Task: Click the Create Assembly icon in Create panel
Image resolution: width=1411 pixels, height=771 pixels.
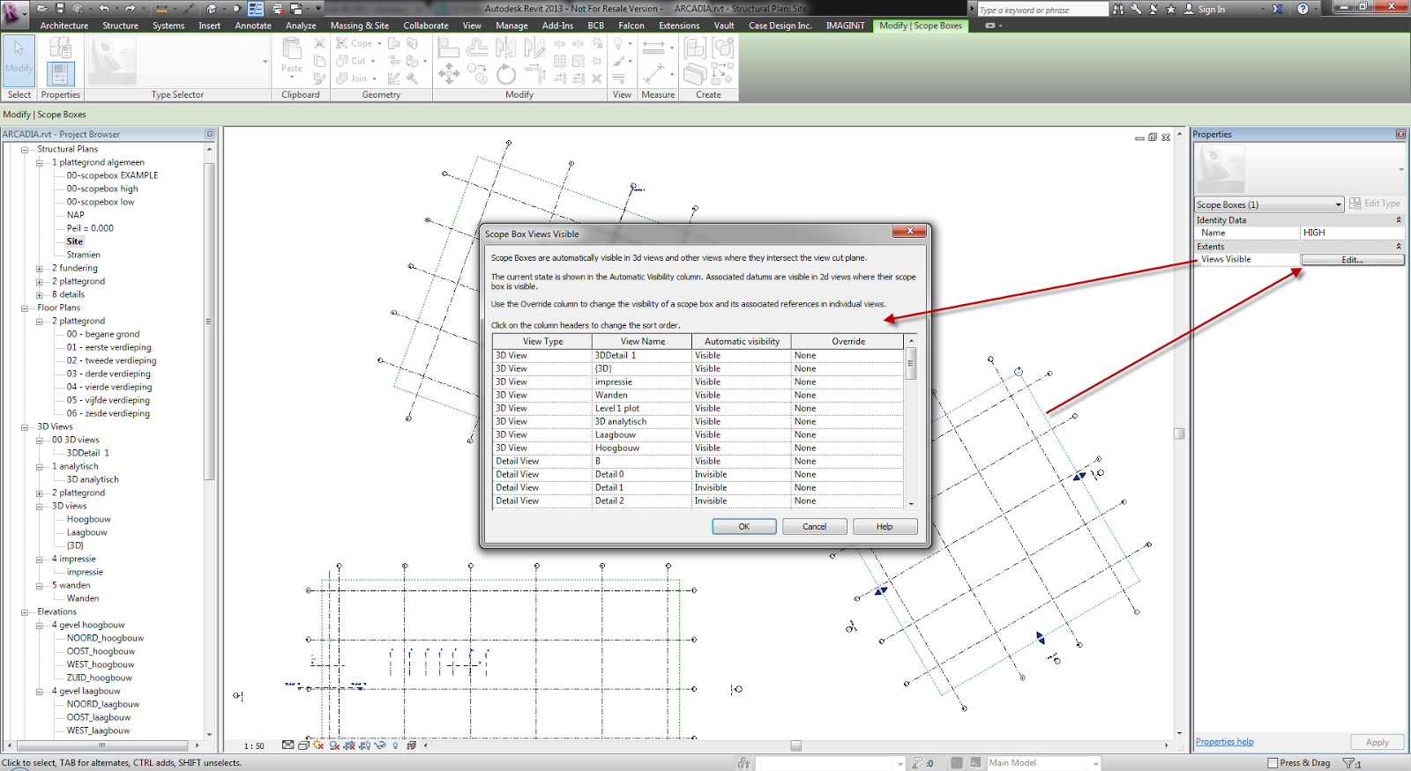Action: (x=695, y=48)
